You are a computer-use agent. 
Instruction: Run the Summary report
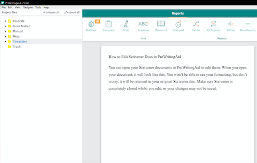(x=108, y=25)
